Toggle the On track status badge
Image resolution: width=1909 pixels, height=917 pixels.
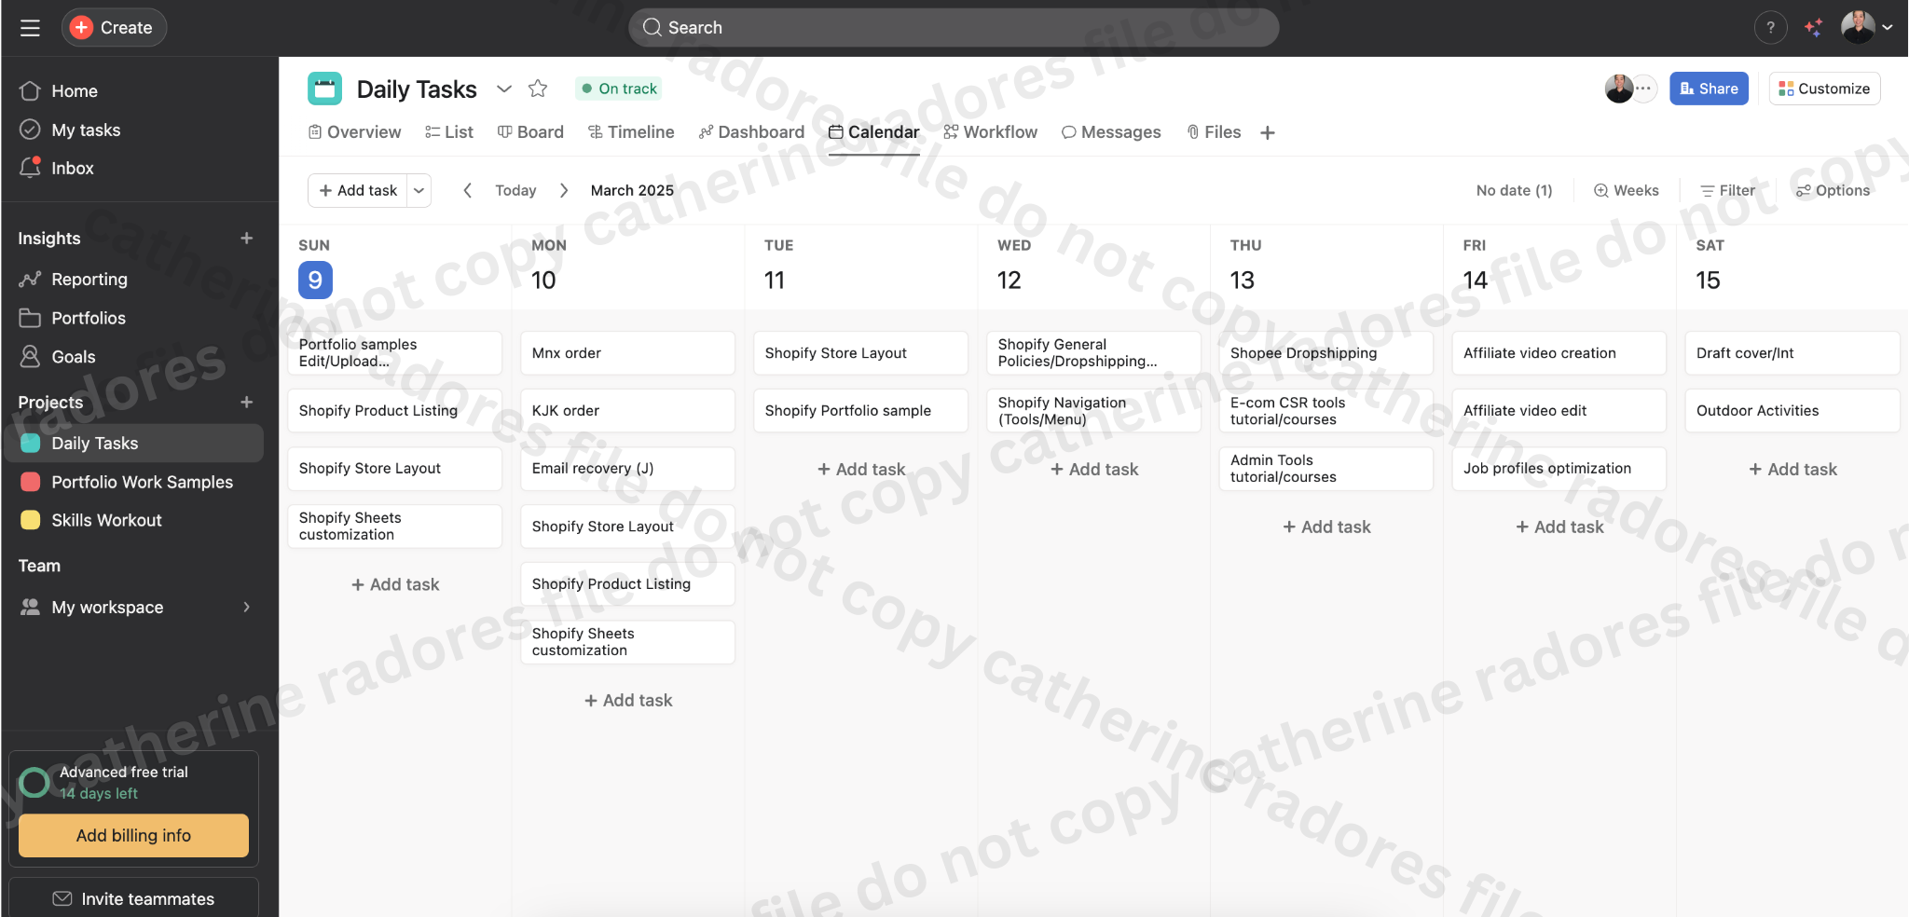618,89
